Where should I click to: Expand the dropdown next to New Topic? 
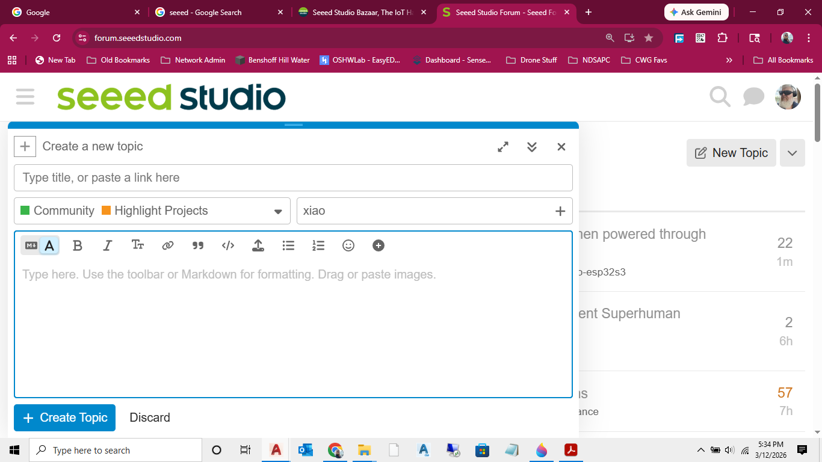pos(792,153)
